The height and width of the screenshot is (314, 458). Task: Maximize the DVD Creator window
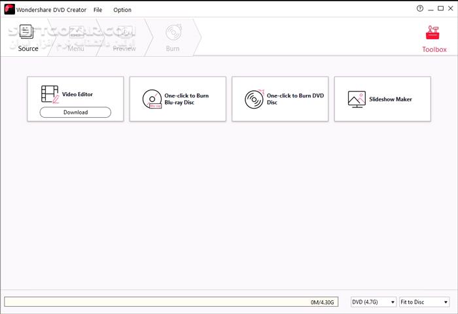(440, 9)
